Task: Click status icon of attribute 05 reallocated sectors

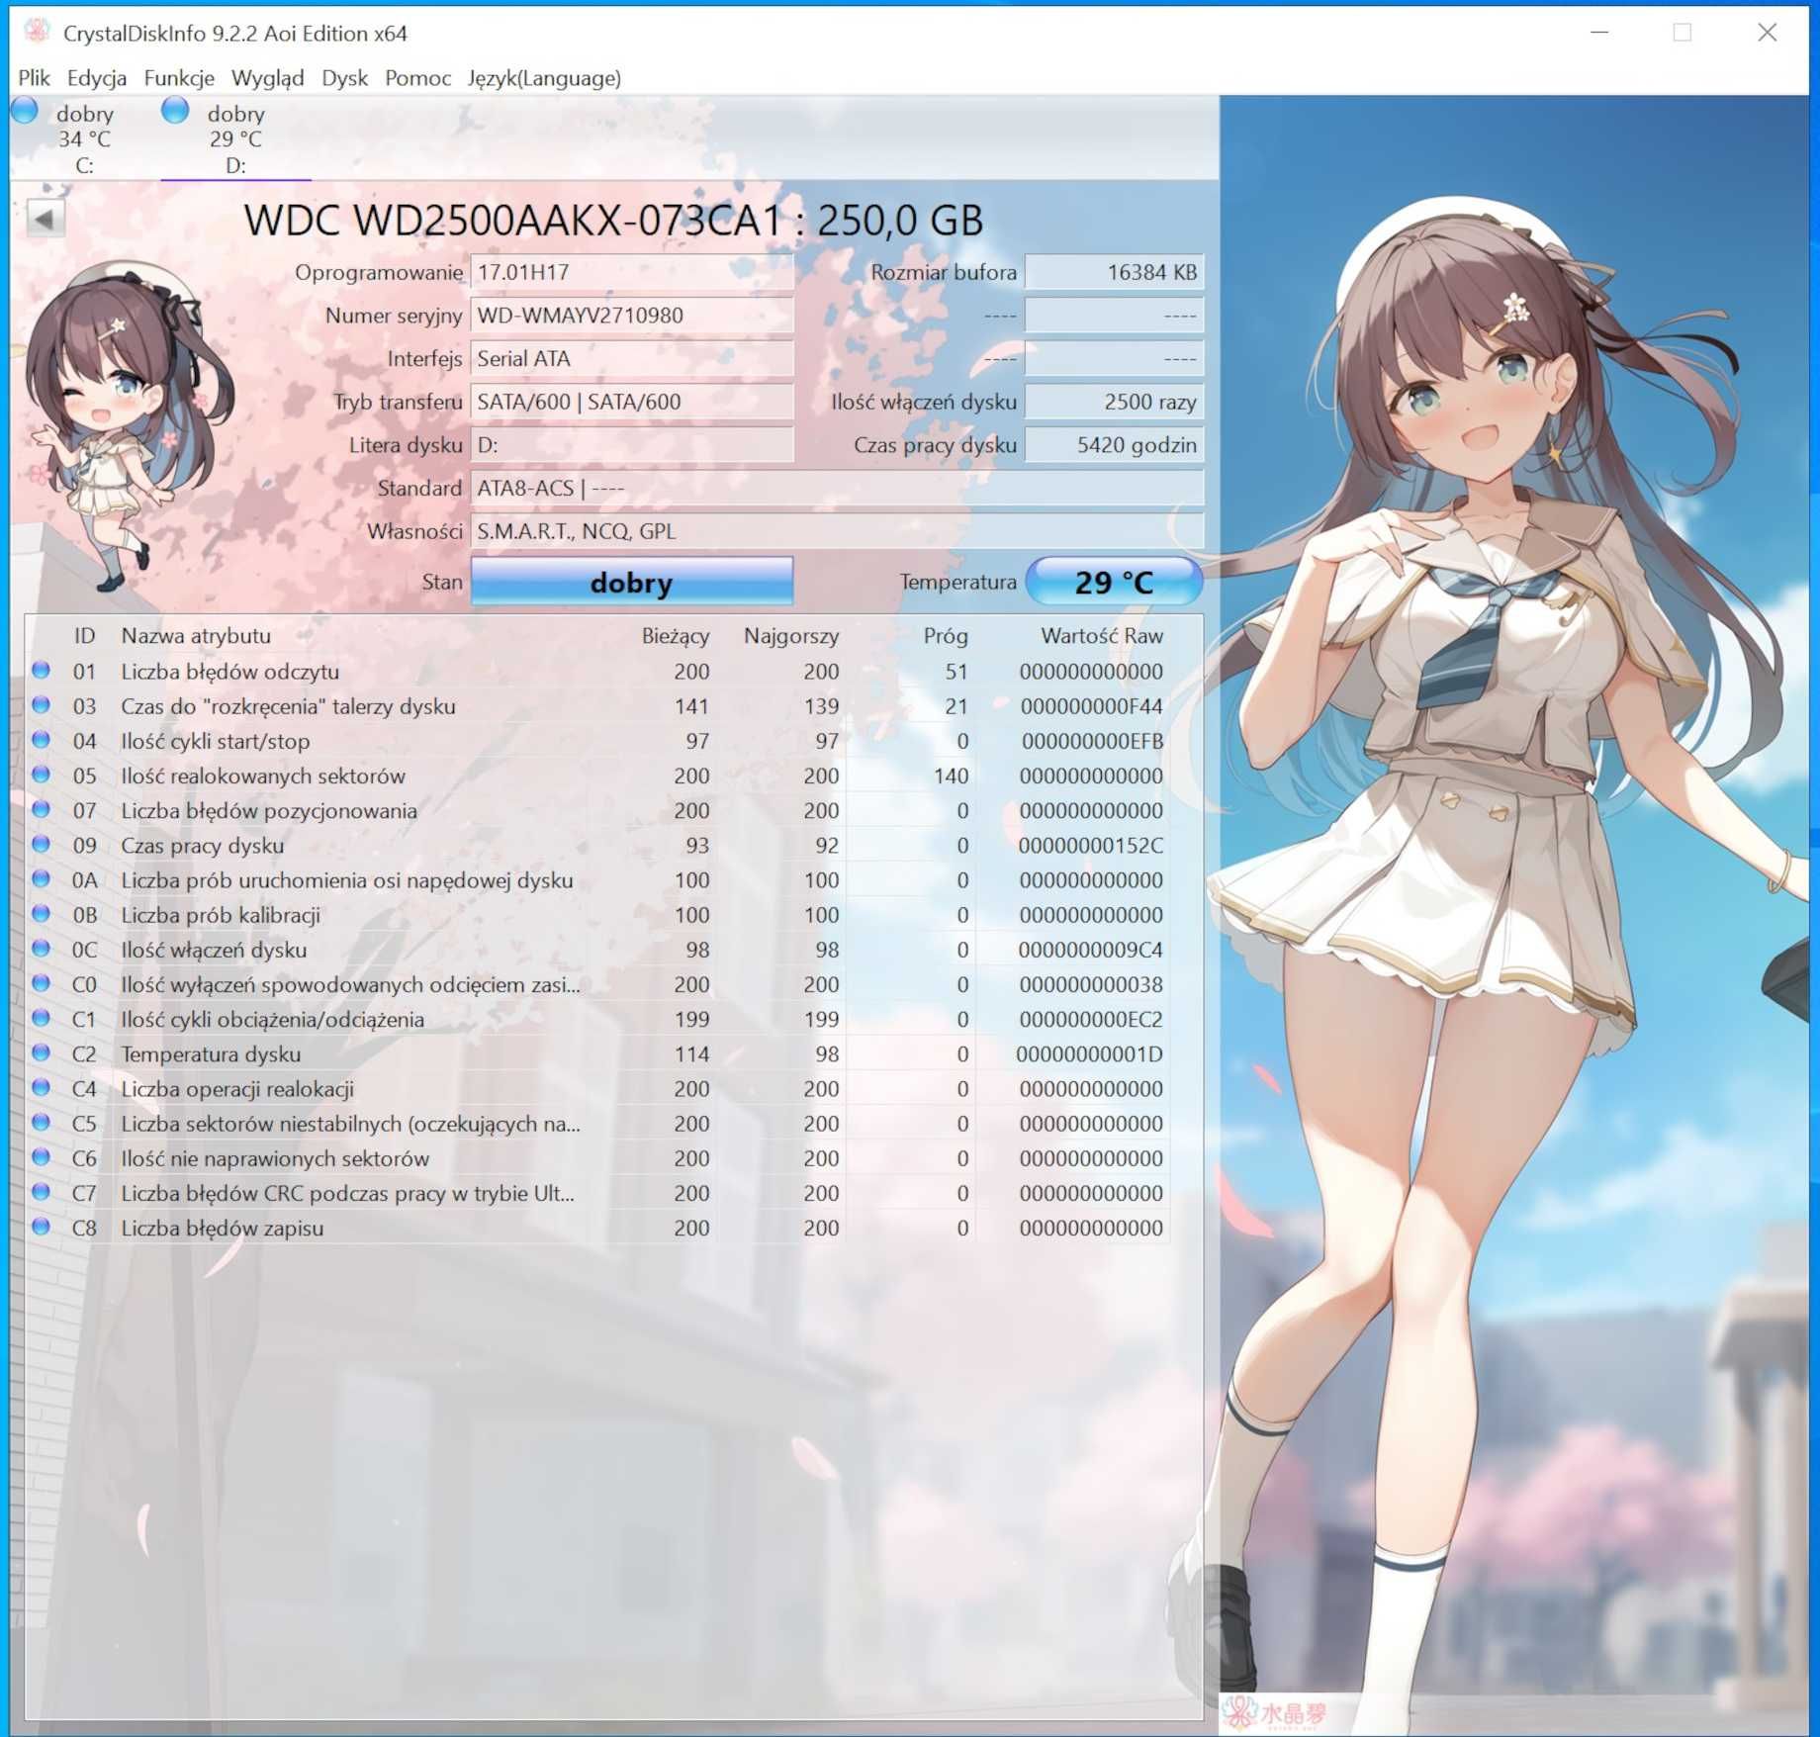Action: (x=41, y=775)
